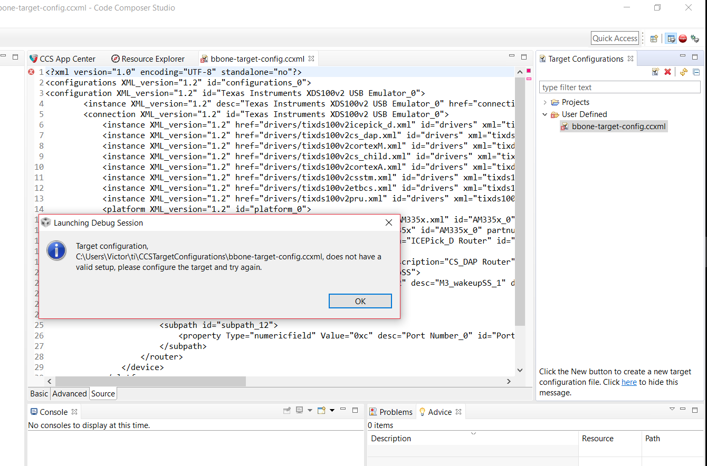Click the type filter text field
The width and height of the screenshot is (707, 466).
[x=620, y=88]
